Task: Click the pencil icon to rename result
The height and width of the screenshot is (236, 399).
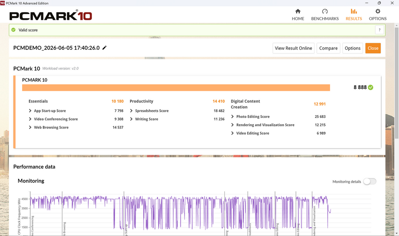Action: 104,48
